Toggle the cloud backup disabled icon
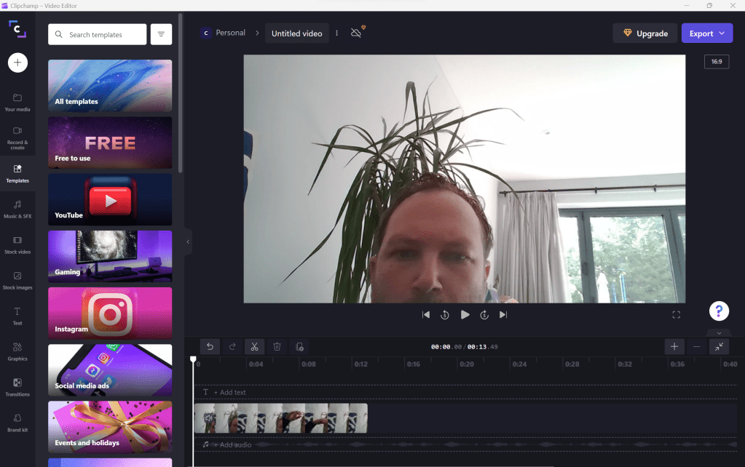 coord(356,33)
